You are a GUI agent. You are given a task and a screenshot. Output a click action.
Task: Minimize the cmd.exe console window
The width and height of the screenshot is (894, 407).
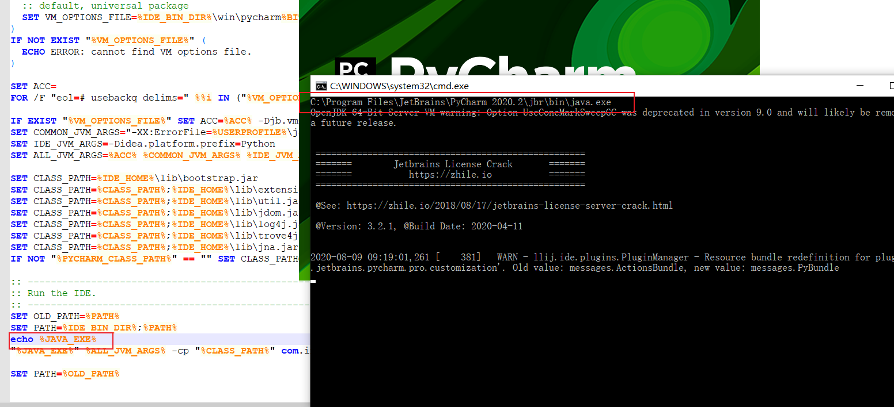pyautogui.click(x=861, y=86)
